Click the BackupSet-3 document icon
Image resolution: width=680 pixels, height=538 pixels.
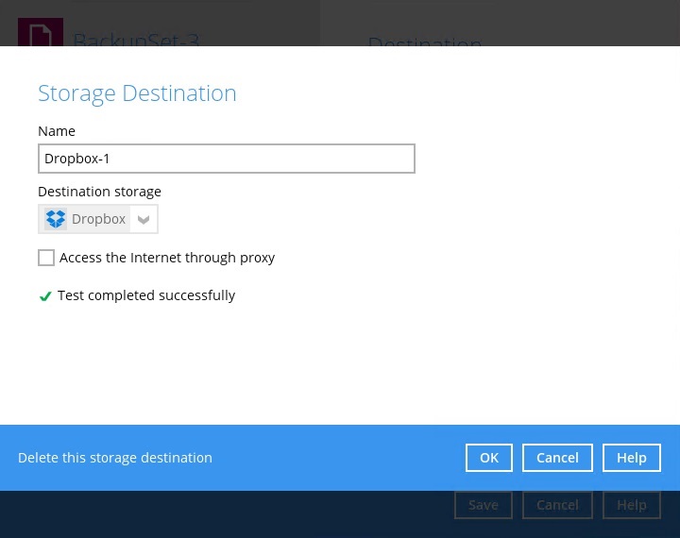click(x=41, y=34)
